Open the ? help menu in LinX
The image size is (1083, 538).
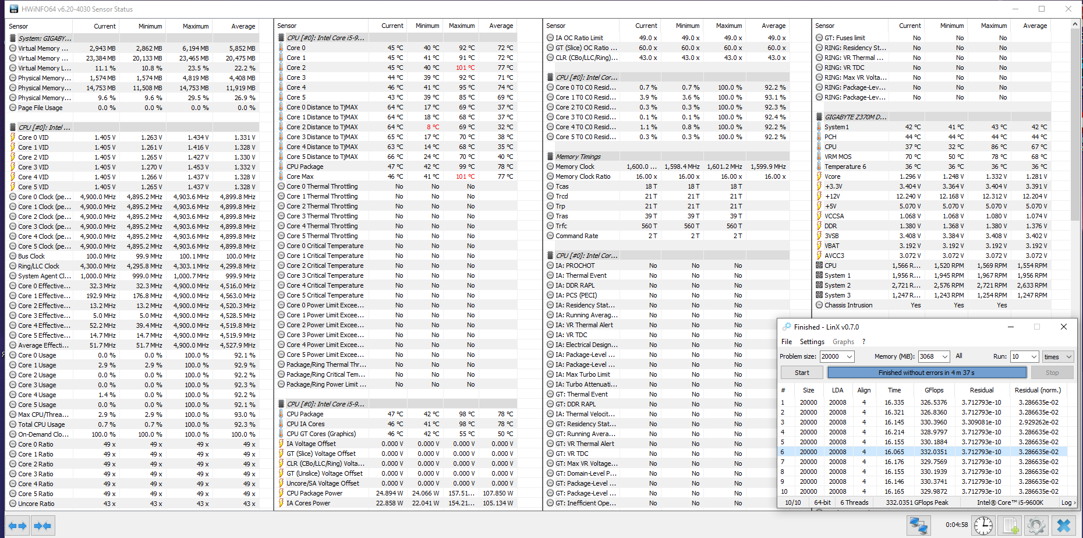863,342
